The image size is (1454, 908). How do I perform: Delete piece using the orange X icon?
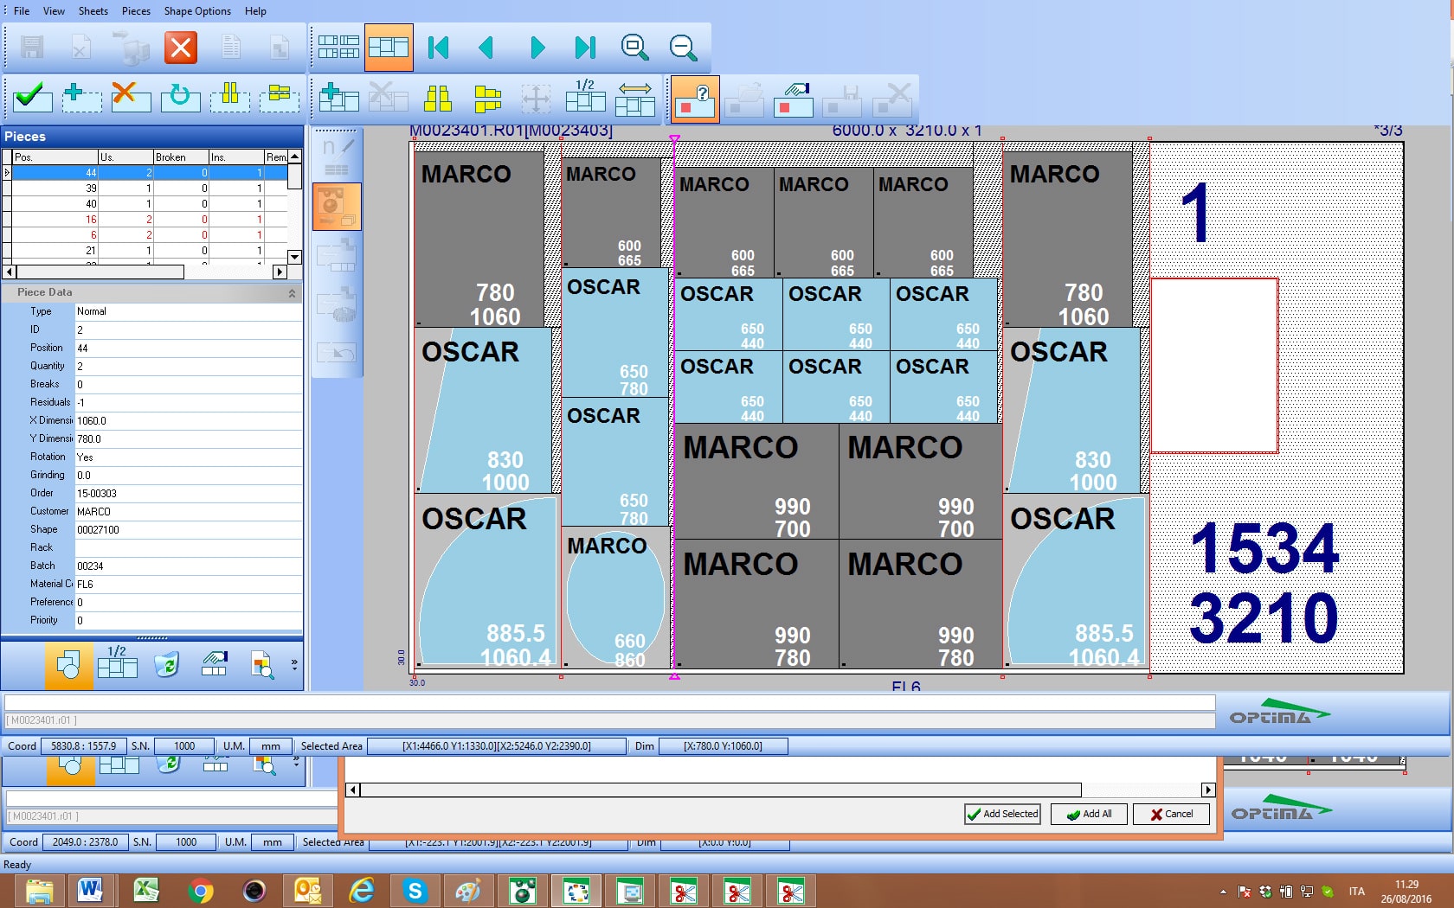tap(130, 97)
